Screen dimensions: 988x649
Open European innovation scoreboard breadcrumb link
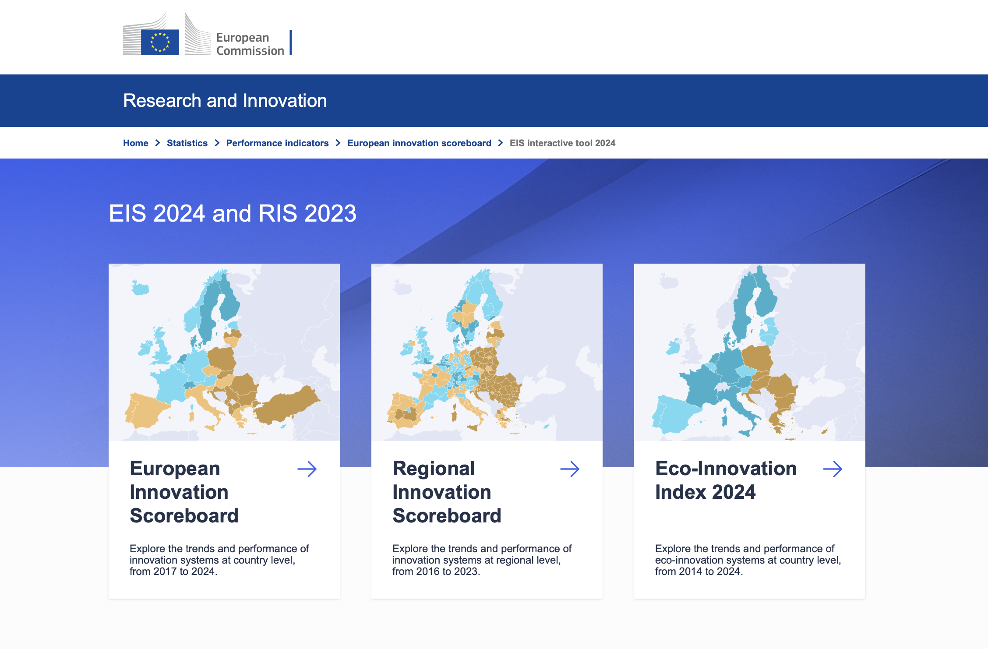(x=419, y=143)
